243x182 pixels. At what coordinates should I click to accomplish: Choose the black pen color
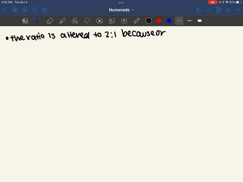149,21
